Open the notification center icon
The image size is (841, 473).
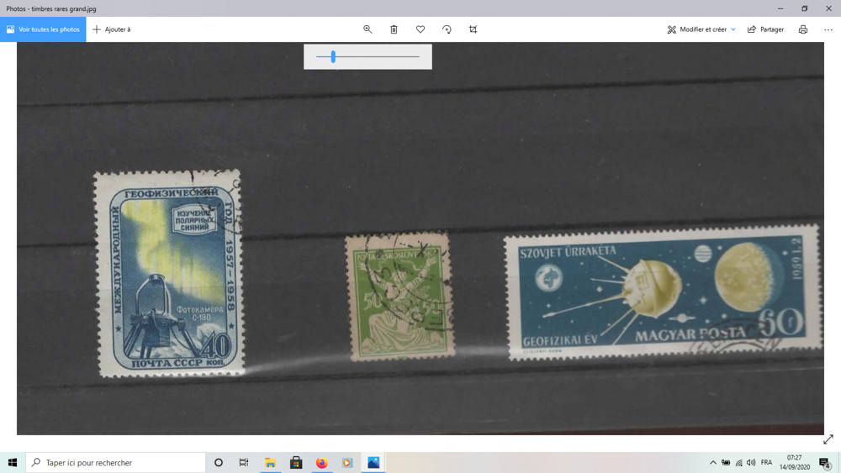824,462
